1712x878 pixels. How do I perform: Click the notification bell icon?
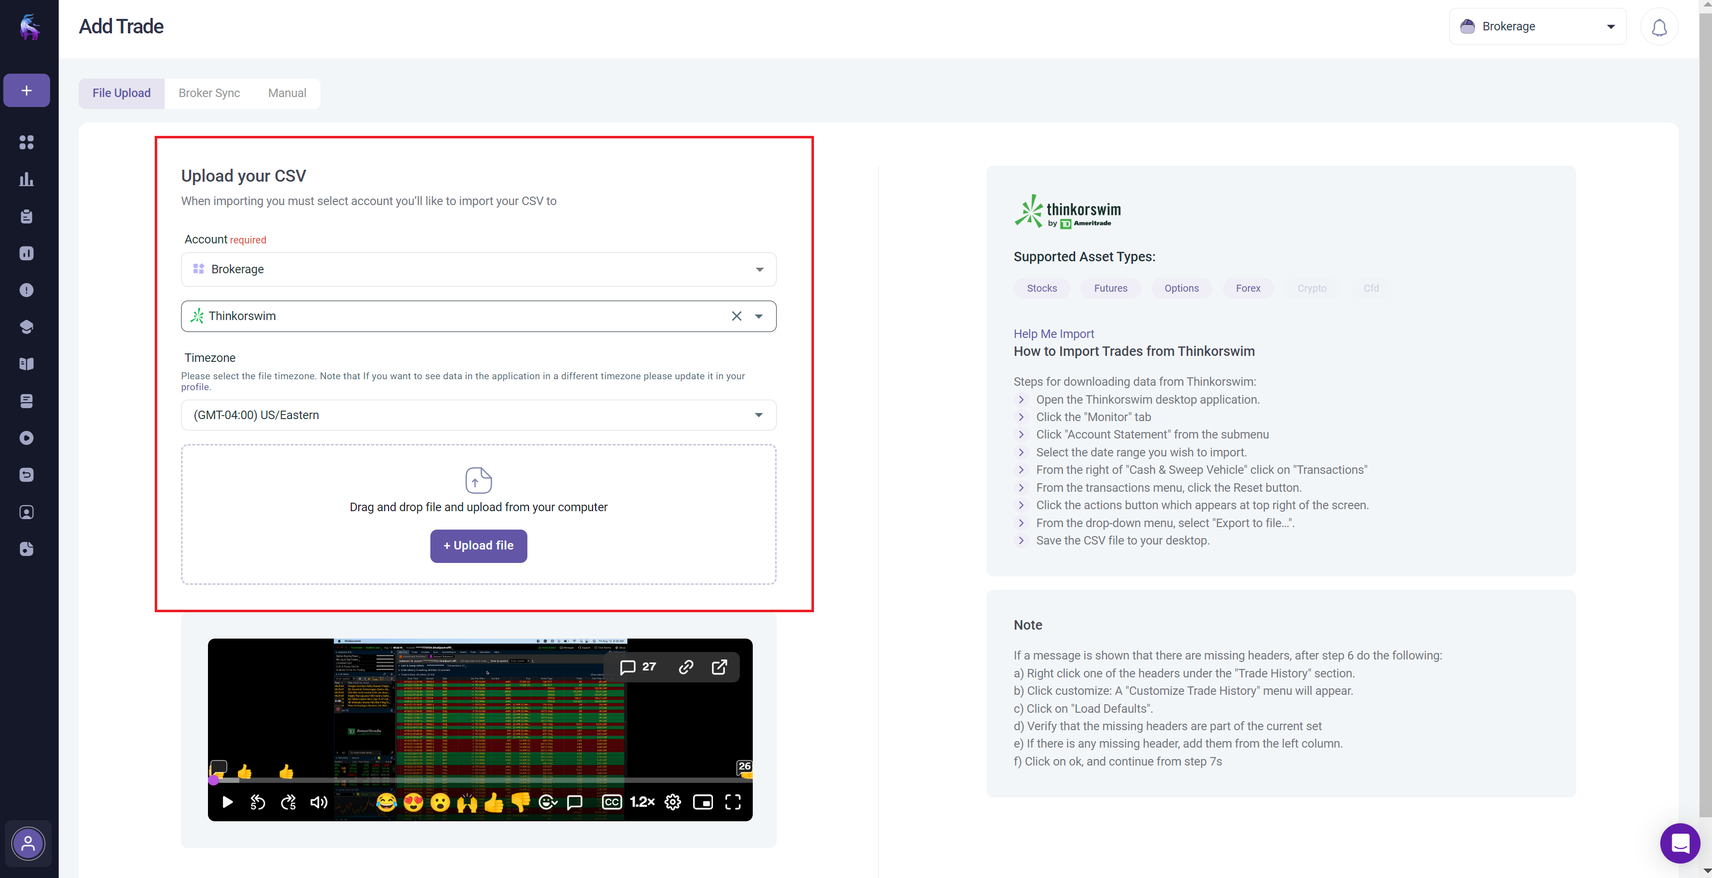tap(1659, 27)
